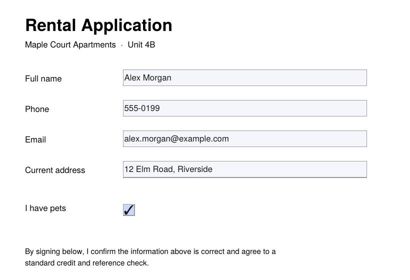Uncheck the I have pets checkbox
The height and width of the screenshot is (280, 410).
point(129,210)
